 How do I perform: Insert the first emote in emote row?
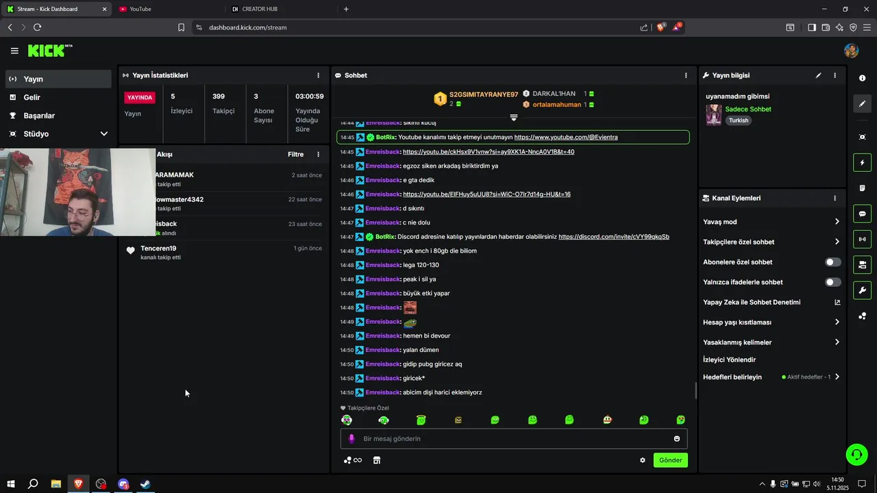pyautogui.click(x=347, y=420)
